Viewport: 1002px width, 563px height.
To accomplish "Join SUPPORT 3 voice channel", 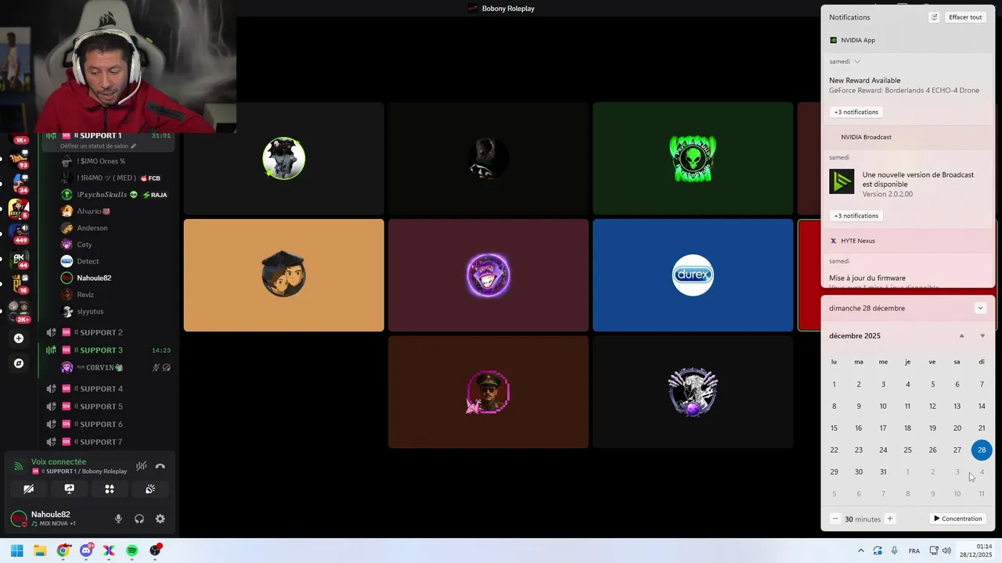I will (x=108, y=350).
